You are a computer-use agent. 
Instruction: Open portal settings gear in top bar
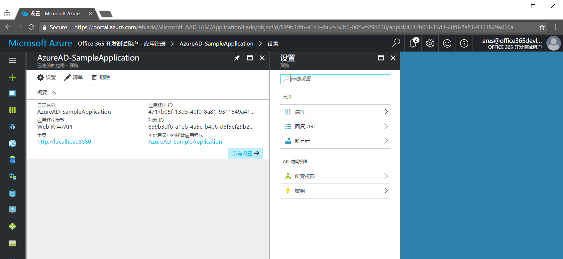point(430,43)
